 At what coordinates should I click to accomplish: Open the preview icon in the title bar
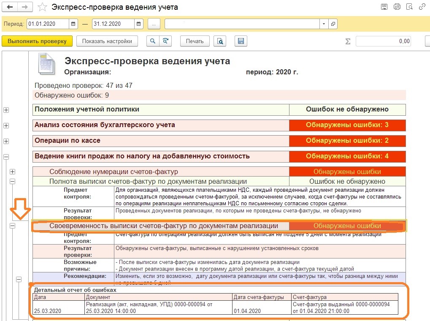(409, 7)
